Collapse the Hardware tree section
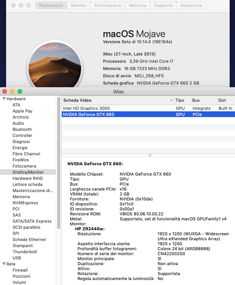This screenshot has width=235, height=285. point(4,99)
